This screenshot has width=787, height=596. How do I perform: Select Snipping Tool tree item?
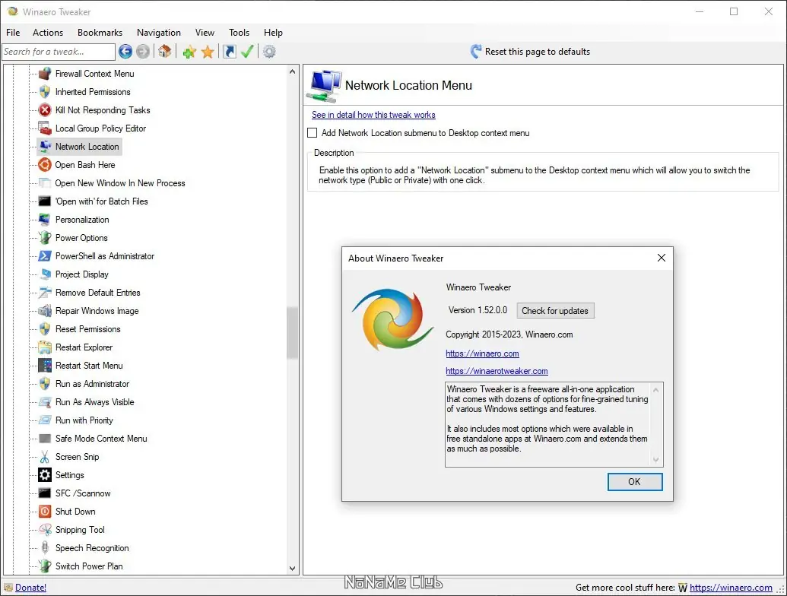point(81,530)
